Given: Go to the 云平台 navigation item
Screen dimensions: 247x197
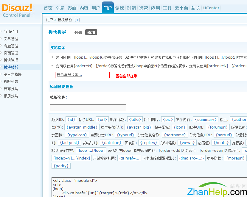Looking at the screenshot, I should (181, 8).
